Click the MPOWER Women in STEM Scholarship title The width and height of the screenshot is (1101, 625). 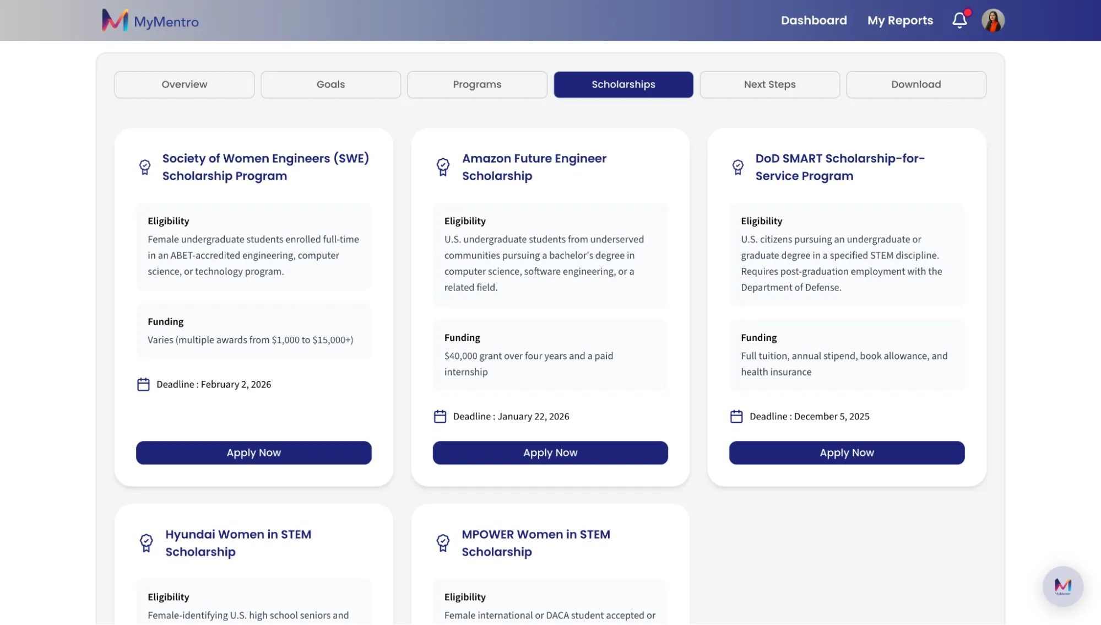click(x=536, y=543)
